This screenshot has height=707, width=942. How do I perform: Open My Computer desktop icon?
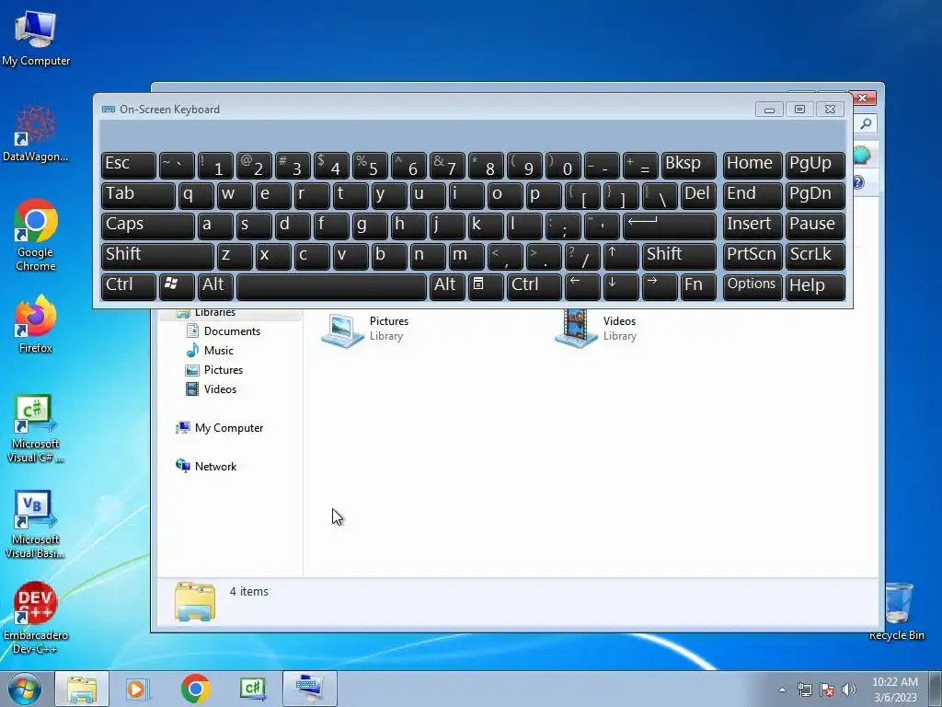coord(36,38)
